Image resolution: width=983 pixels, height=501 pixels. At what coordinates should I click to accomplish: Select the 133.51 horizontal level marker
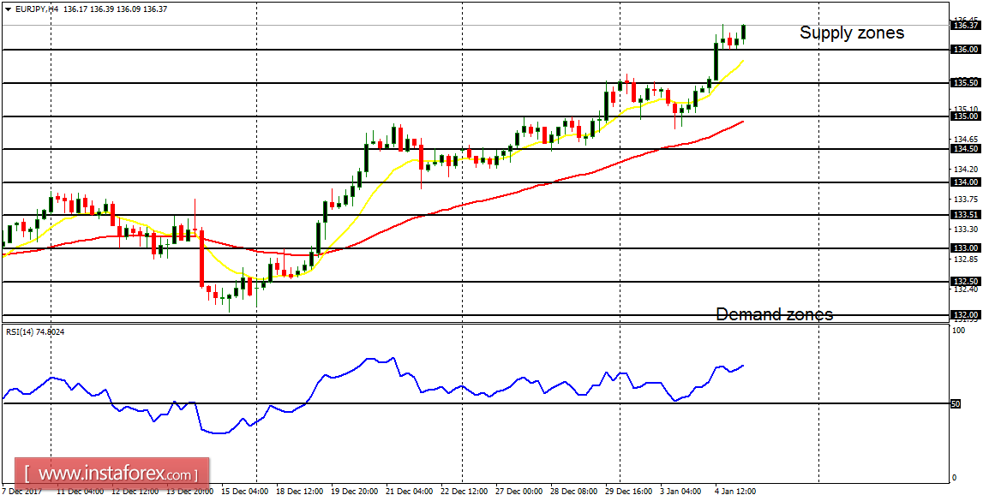(966, 215)
